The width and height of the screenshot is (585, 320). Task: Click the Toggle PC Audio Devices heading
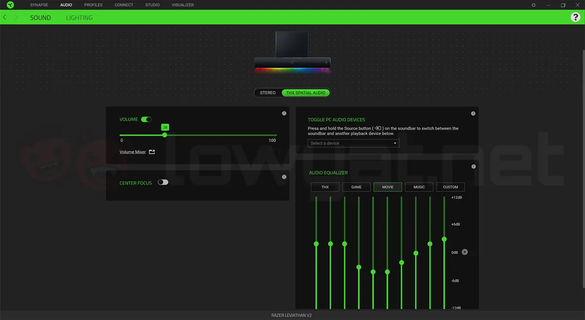tap(336, 120)
